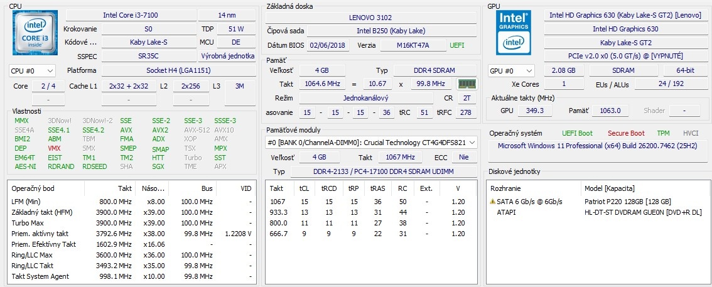
Task: Click the GPU memory clock 1063.0
Action: [x=609, y=111]
